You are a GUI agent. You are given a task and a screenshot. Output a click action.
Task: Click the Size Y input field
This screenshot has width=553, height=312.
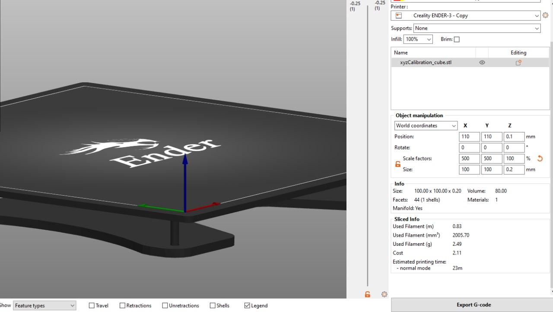tap(492, 170)
